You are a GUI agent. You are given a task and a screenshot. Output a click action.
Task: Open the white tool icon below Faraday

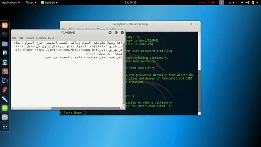pyautogui.click(x=4, y=99)
